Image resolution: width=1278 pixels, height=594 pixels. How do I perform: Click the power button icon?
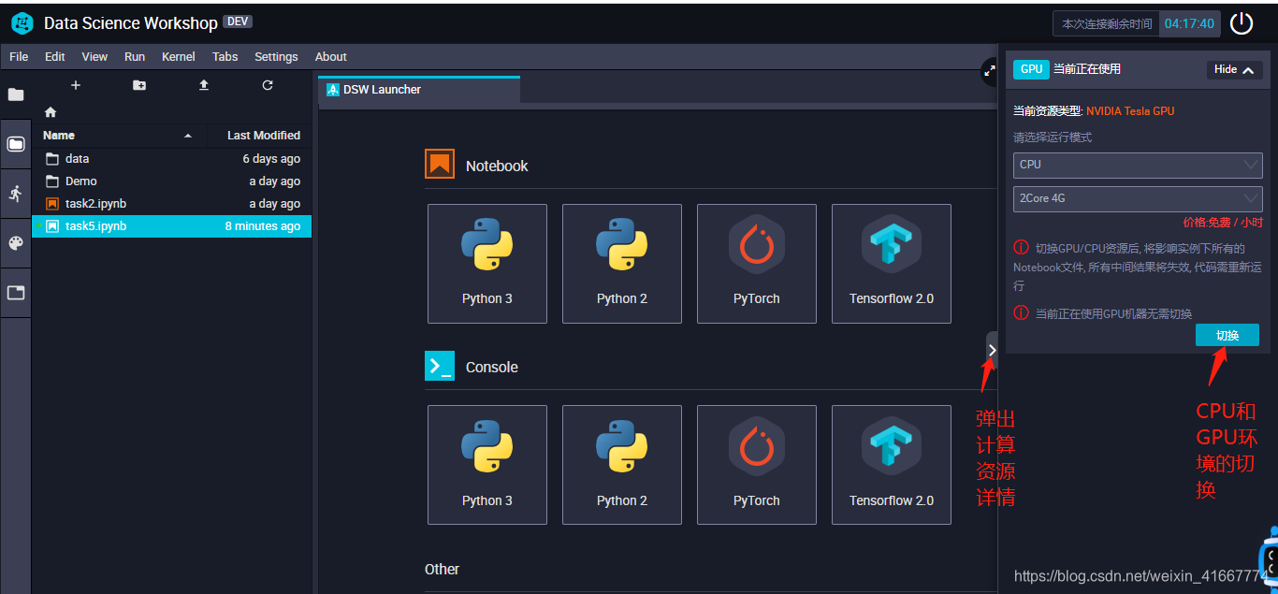[1241, 23]
